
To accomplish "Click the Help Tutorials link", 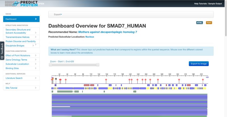I will tap(200, 4).
